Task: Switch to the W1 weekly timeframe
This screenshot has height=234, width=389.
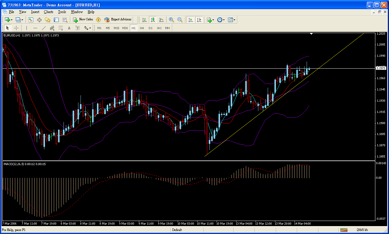Action: (x=159, y=28)
